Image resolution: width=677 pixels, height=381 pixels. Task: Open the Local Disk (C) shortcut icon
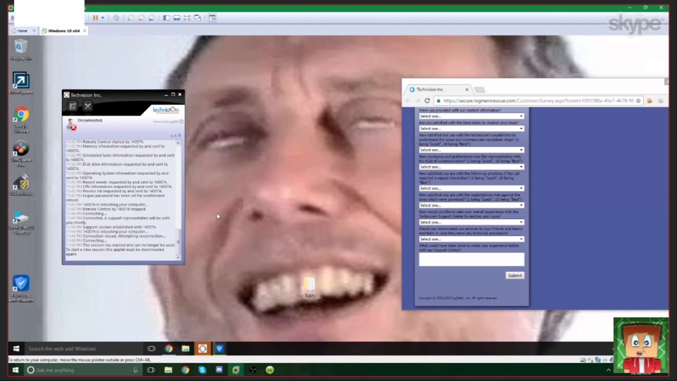pyautogui.click(x=21, y=223)
